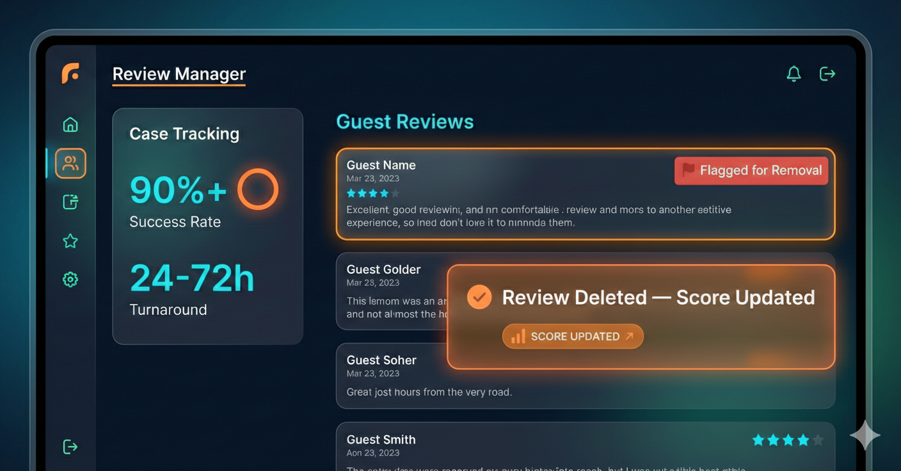Open the export document sidebar icon

click(70, 202)
